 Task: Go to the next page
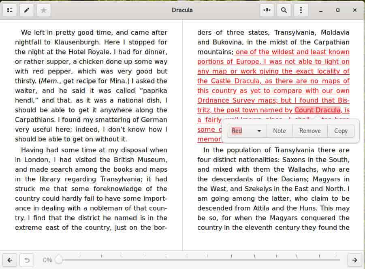pos(355,260)
